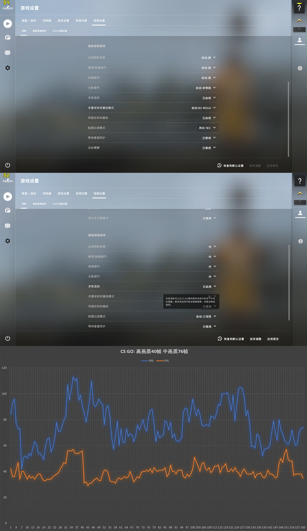Click the restore-defaults clock icon, lower screen
Viewport: 307px width, 531px height.
219,339
